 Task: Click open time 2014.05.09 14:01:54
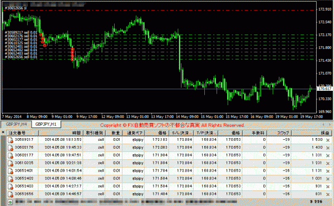pos(63,170)
